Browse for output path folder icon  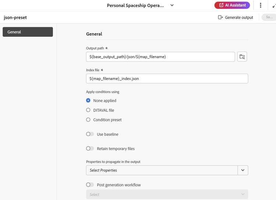click(x=242, y=57)
